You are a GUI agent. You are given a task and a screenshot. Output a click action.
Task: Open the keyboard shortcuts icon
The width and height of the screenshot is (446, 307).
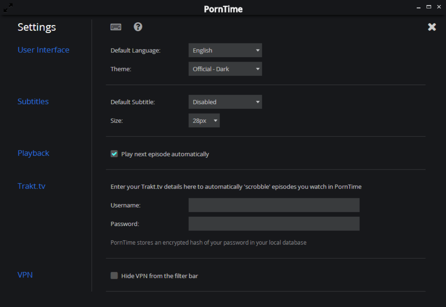click(116, 27)
